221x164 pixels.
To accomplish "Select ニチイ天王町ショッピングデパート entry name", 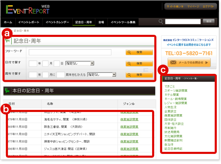I will coord(70,134).
